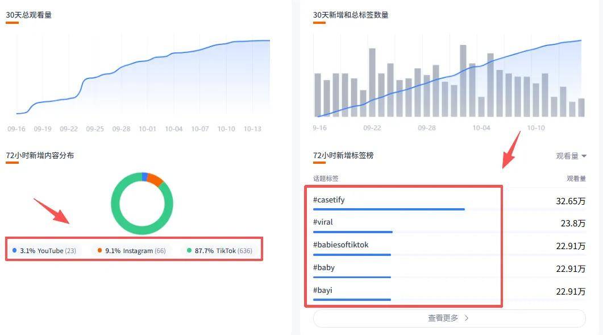603x335 pixels.
Task: Click the 观看量 column header
Action: pos(576,179)
